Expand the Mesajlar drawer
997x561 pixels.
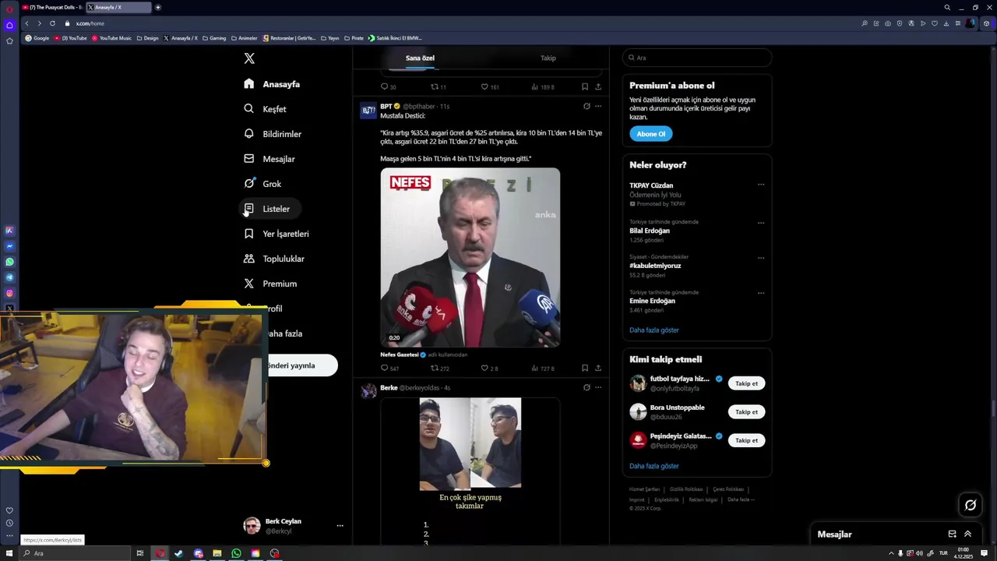[x=967, y=535]
